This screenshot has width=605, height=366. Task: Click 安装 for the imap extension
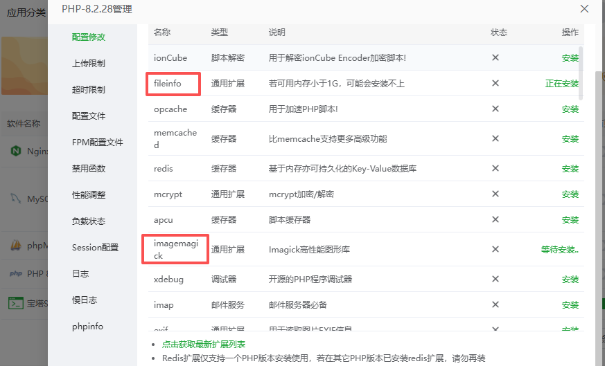coord(570,305)
